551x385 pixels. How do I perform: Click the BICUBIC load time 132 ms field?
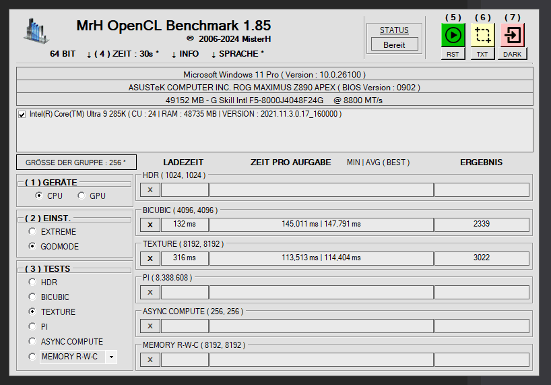click(185, 225)
